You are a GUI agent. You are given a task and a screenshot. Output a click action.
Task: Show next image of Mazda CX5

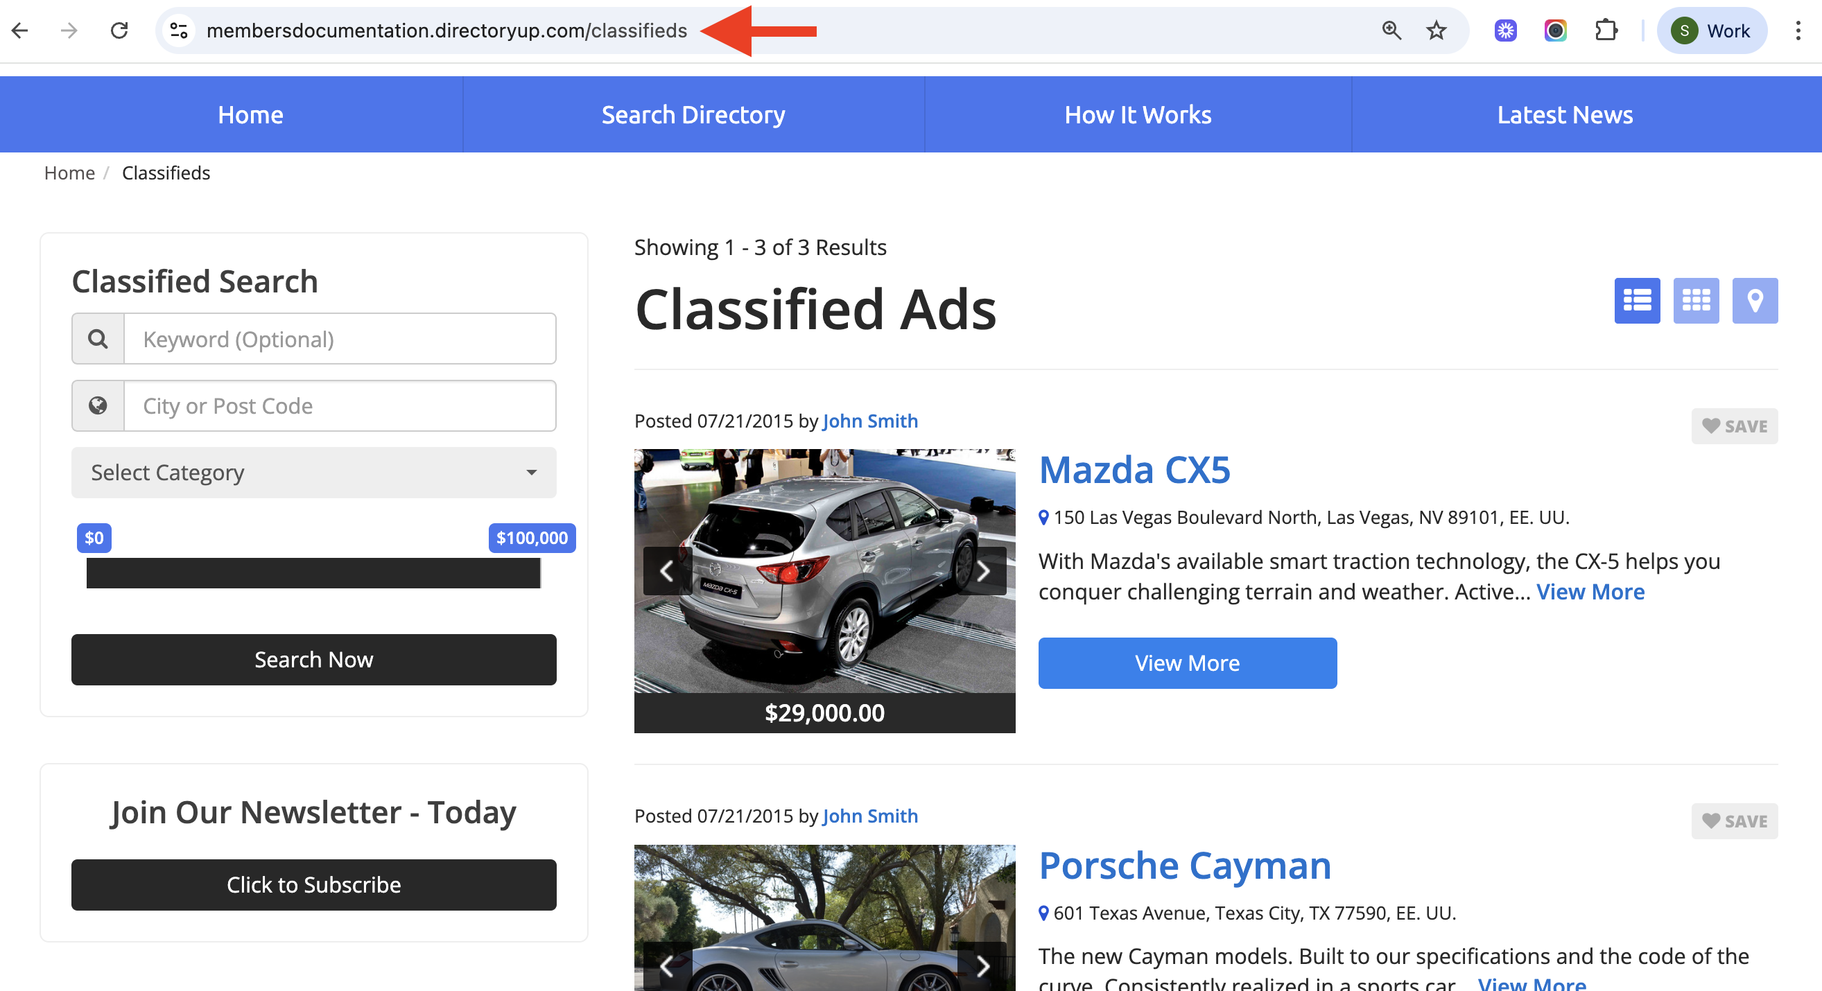[x=982, y=570]
